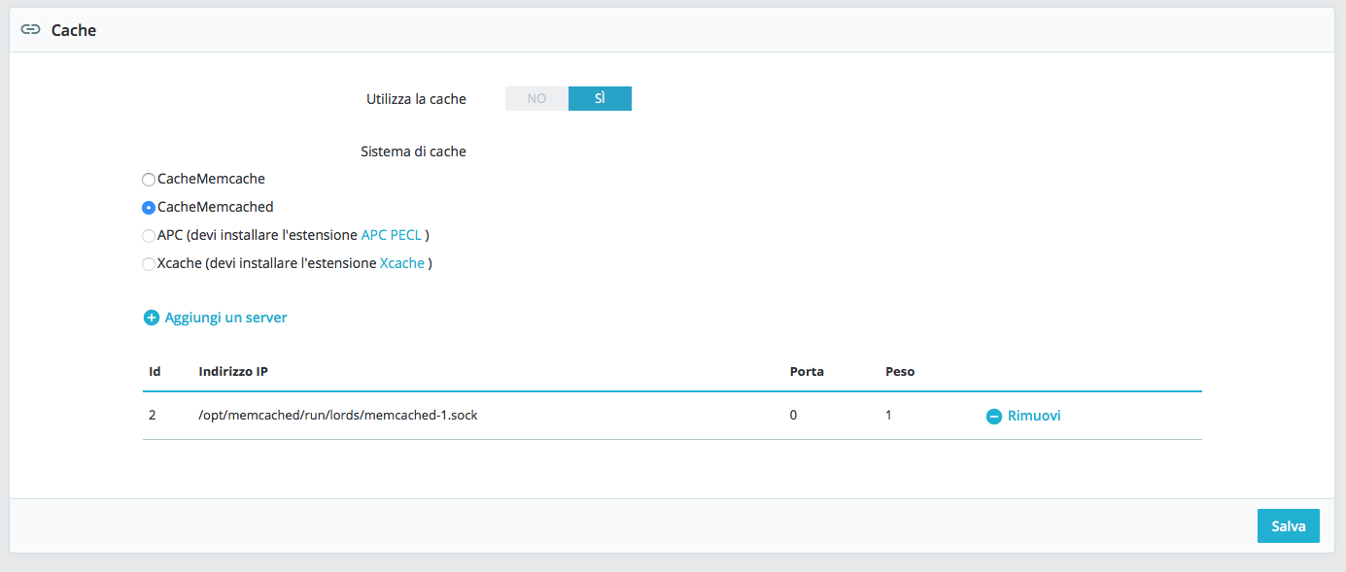This screenshot has height=572, width=1346.
Task: Click the Id column header
Action: [155, 371]
